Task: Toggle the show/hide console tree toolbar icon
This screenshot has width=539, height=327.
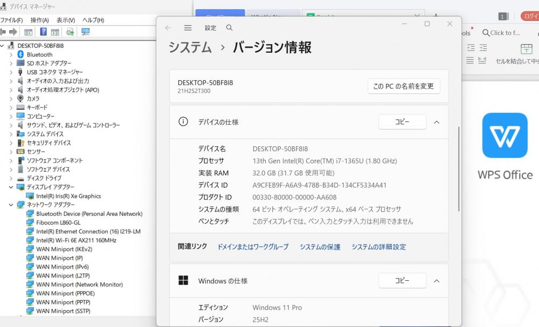Action: pyautogui.click(x=29, y=32)
